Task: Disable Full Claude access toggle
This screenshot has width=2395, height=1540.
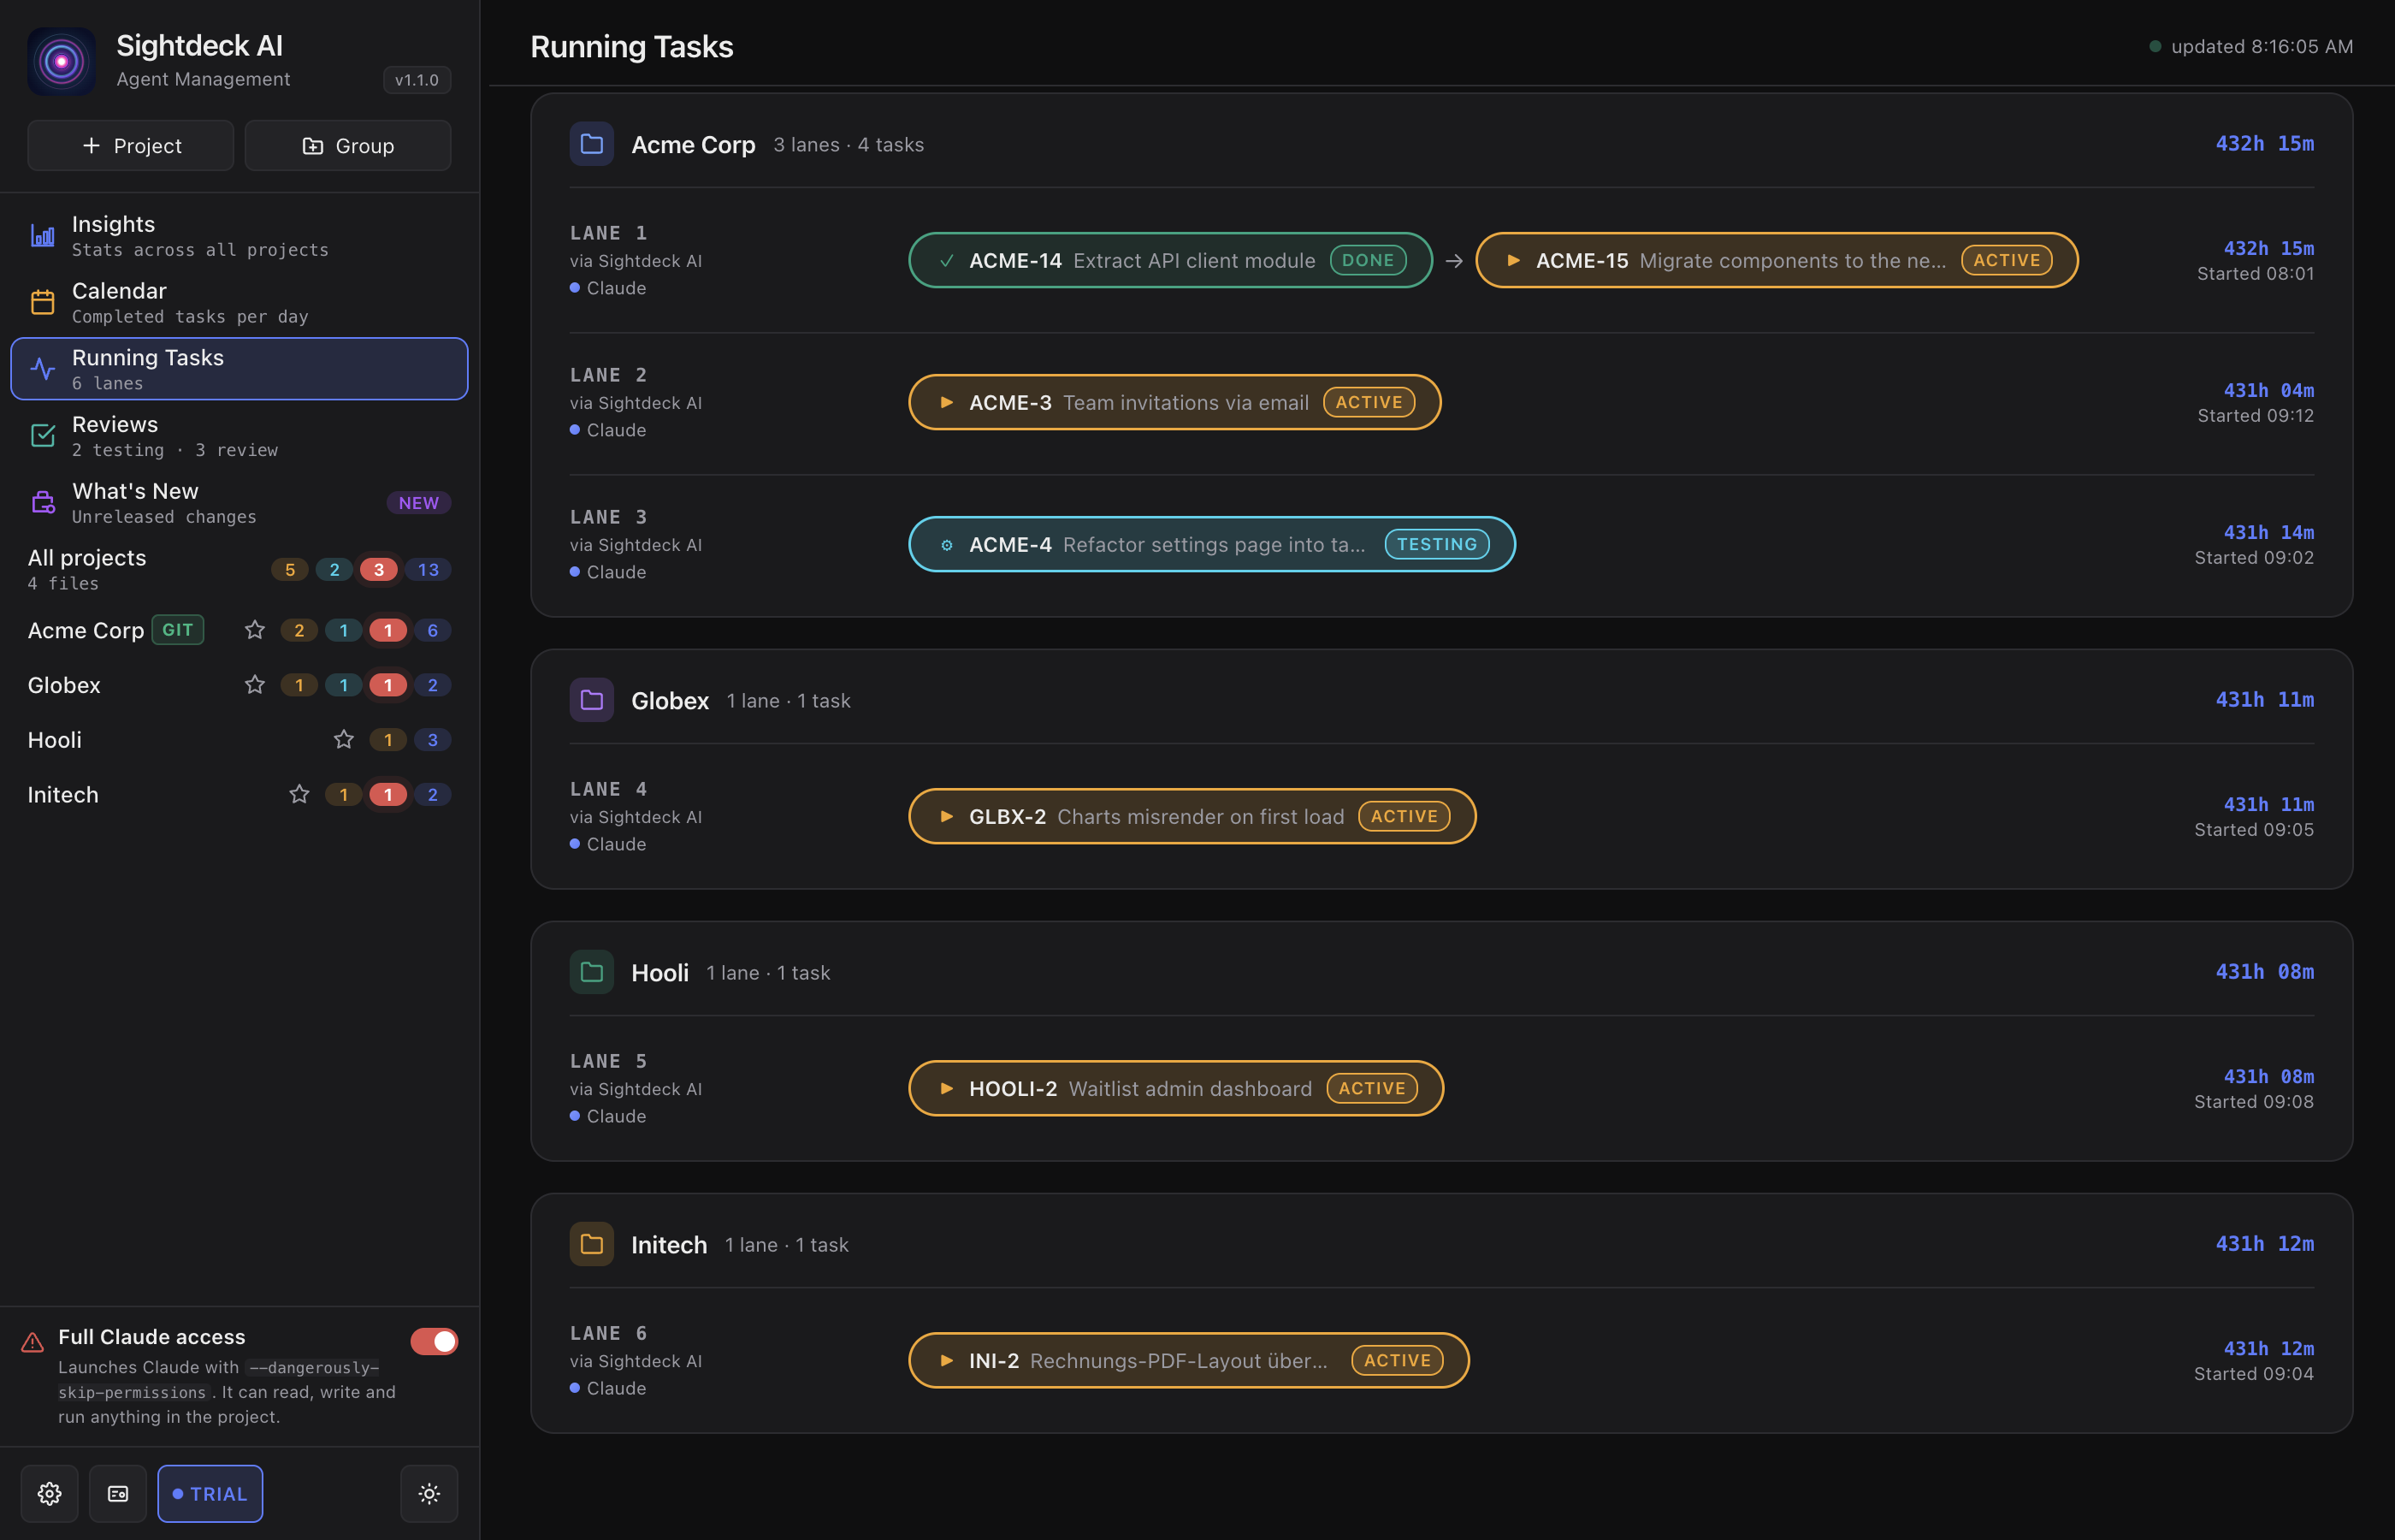Action: tap(435, 1342)
